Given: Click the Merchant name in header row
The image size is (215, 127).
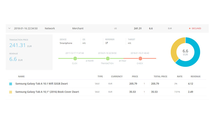Looking at the screenshot, I should click(78, 28).
